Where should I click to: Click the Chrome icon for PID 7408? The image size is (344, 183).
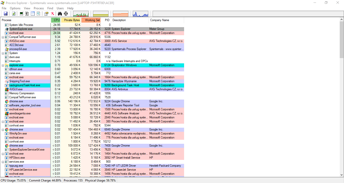pos(7,146)
